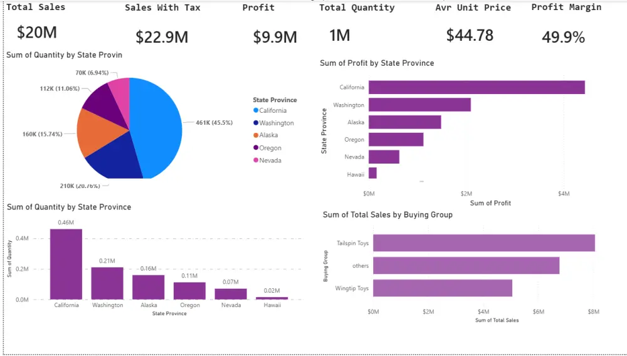Click the 112K (11.06%) pie data label
Viewport: 627px width, 356px height.
coord(60,89)
